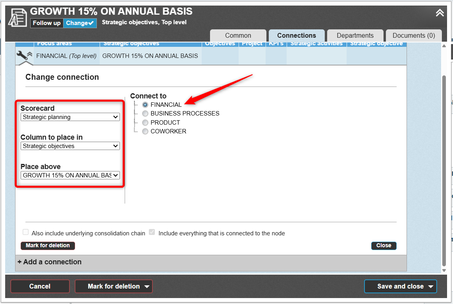The image size is (453, 304).
Task: Open the Scorecard dropdown
Action: point(70,117)
